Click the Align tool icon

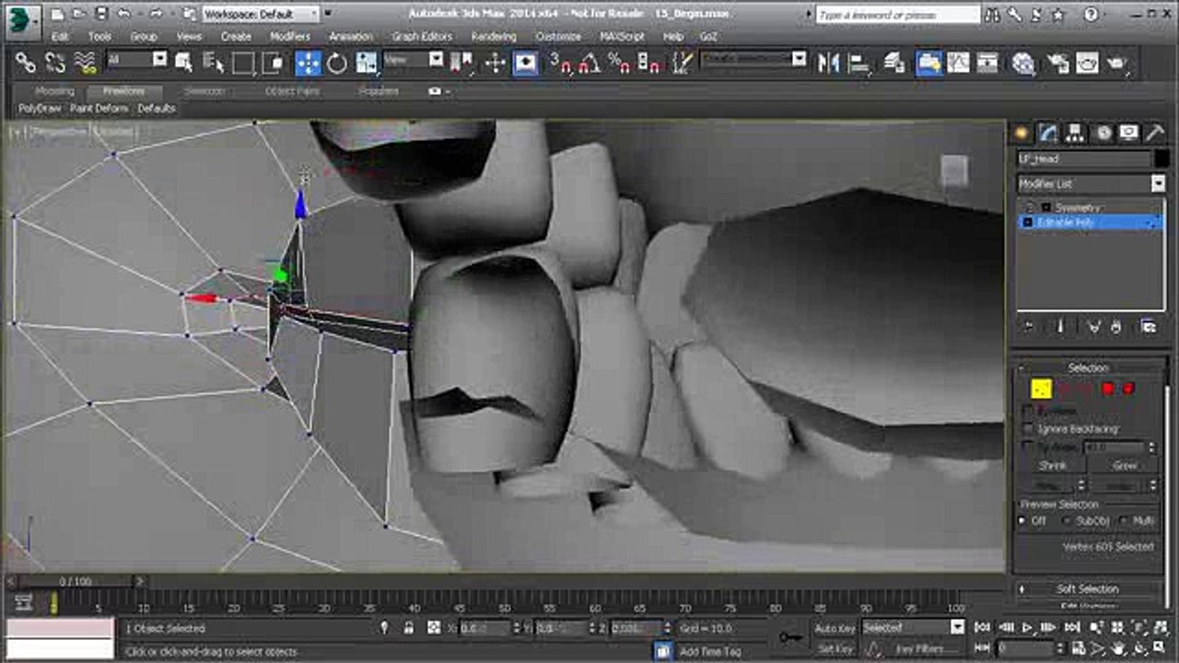858,63
